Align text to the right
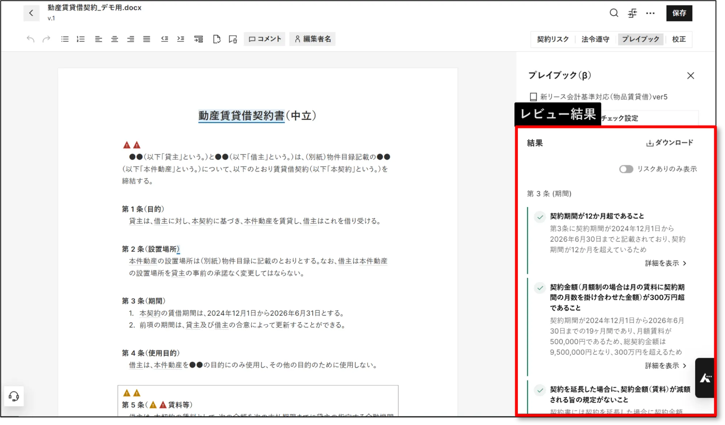 tap(131, 39)
